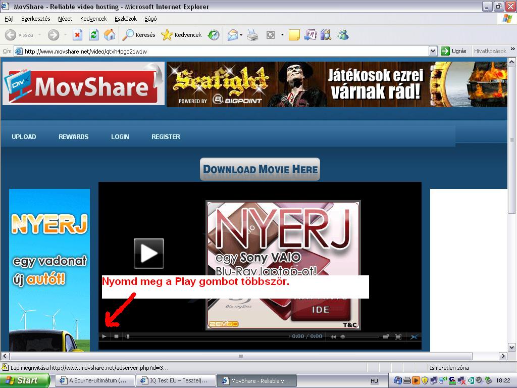Print the page with printer icon
The width and height of the screenshot is (517, 388).
pyautogui.click(x=252, y=35)
